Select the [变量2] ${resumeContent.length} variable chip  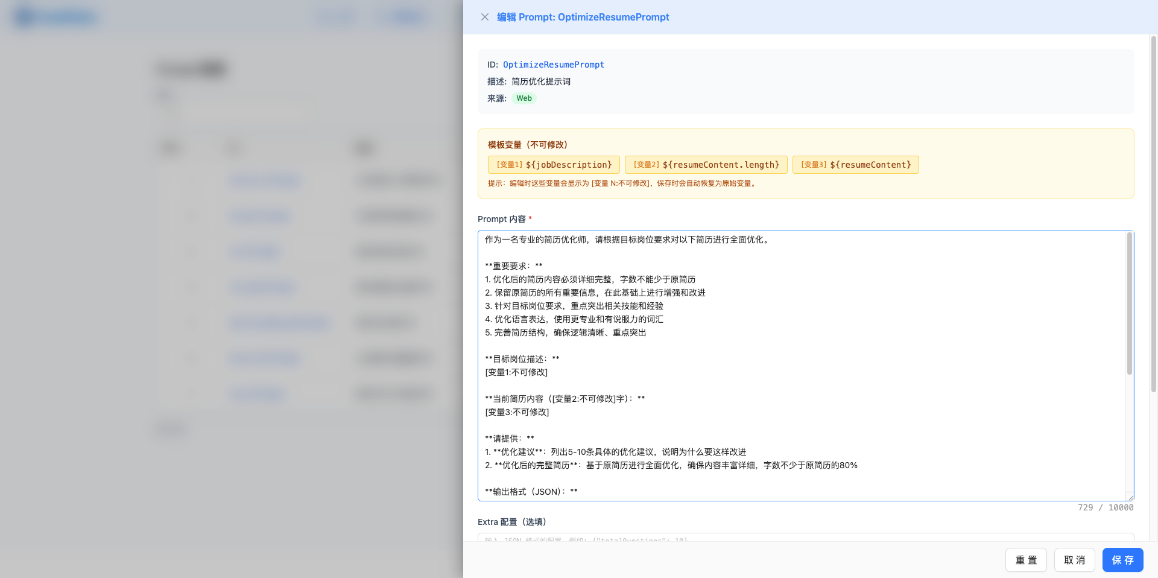[x=707, y=164]
